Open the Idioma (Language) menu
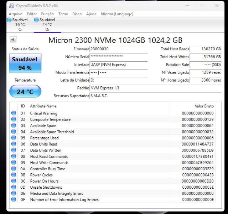 [117, 14]
